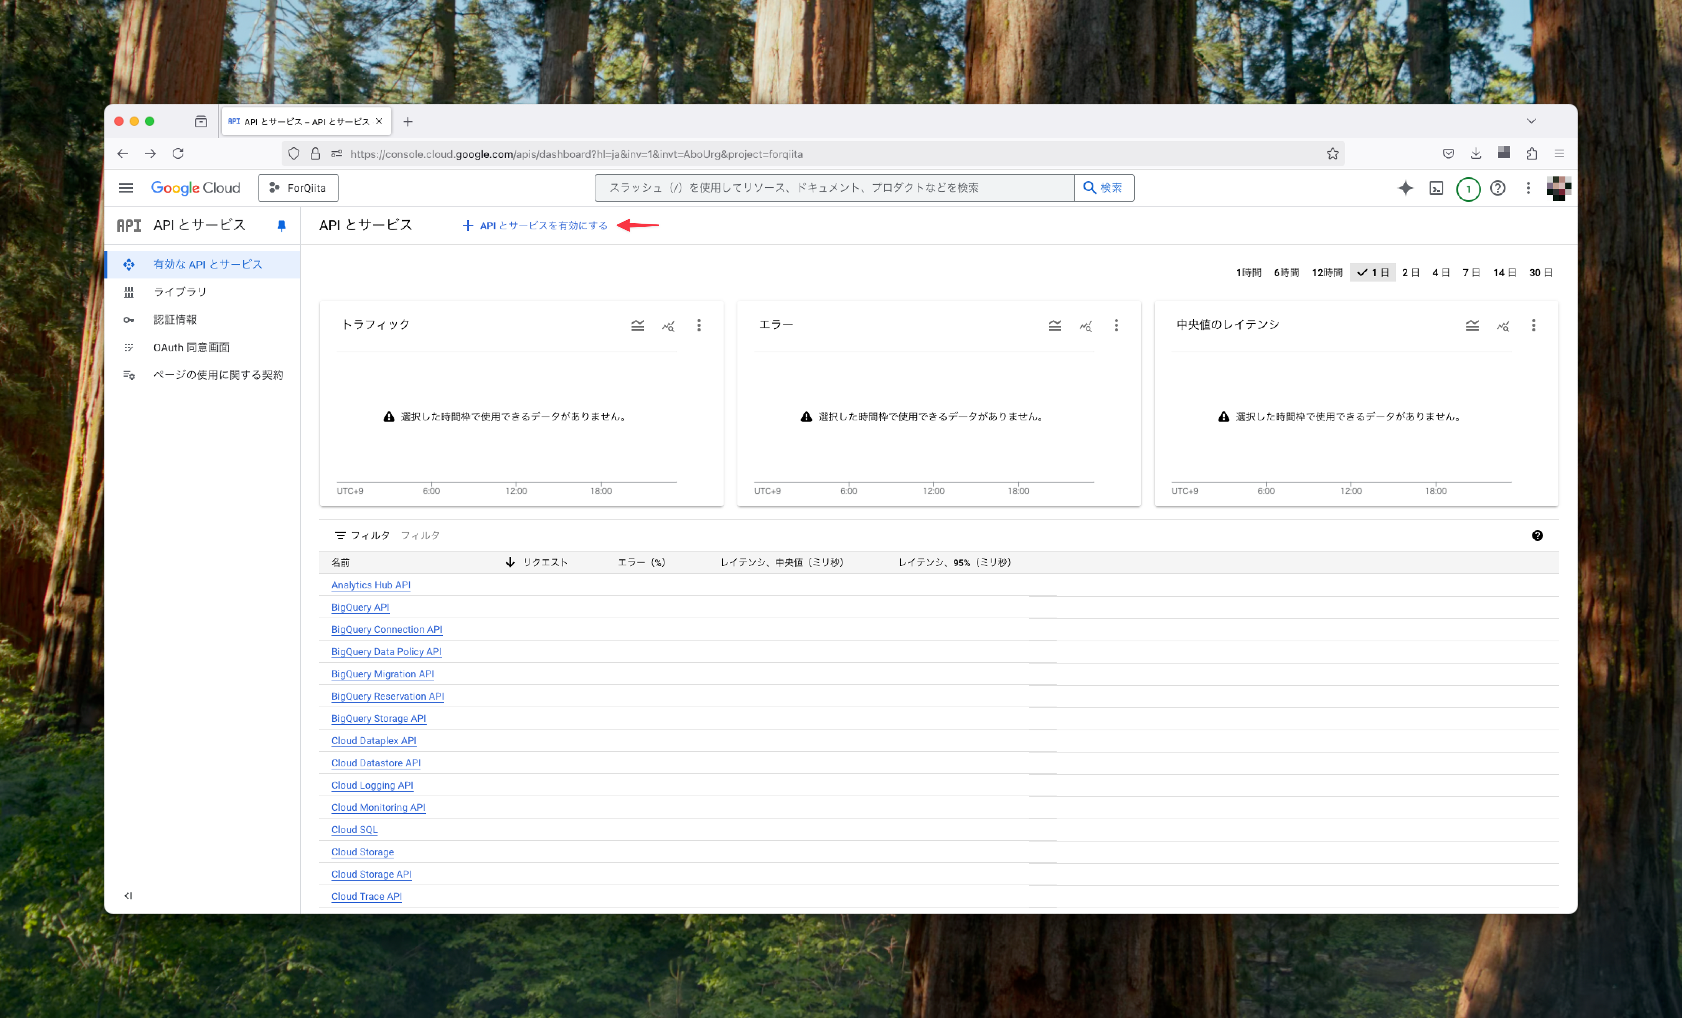Unpin API とサービス with the pin icon
1682x1018 pixels.
click(281, 225)
